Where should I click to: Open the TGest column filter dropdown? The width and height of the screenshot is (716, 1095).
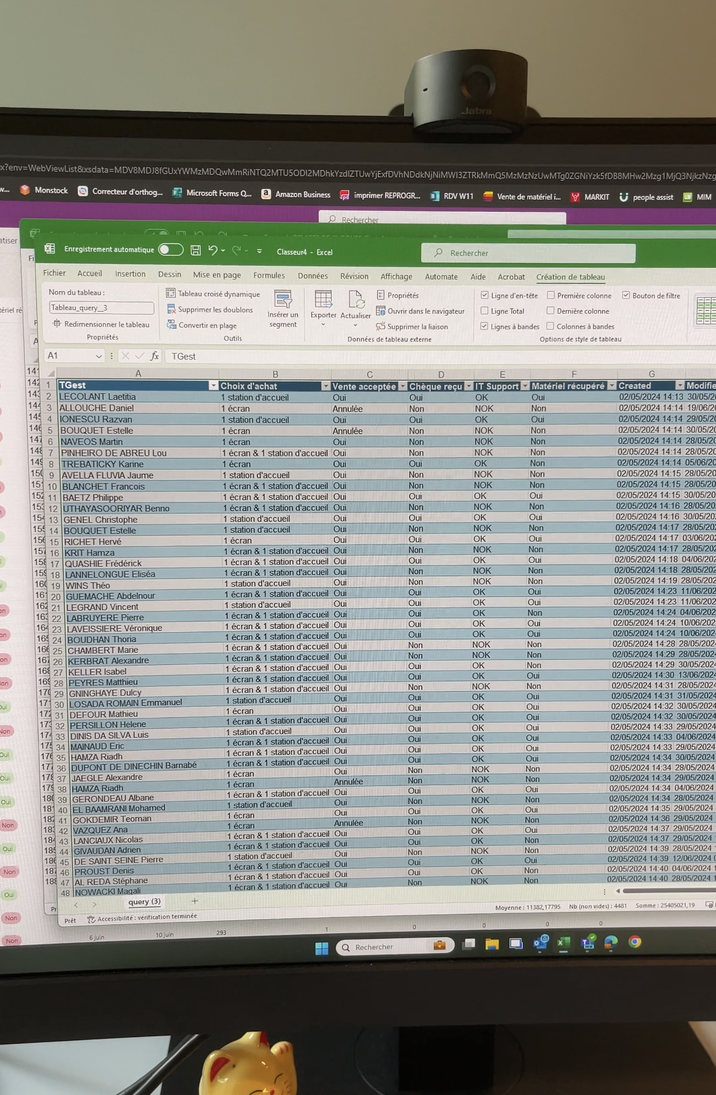click(213, 385)
